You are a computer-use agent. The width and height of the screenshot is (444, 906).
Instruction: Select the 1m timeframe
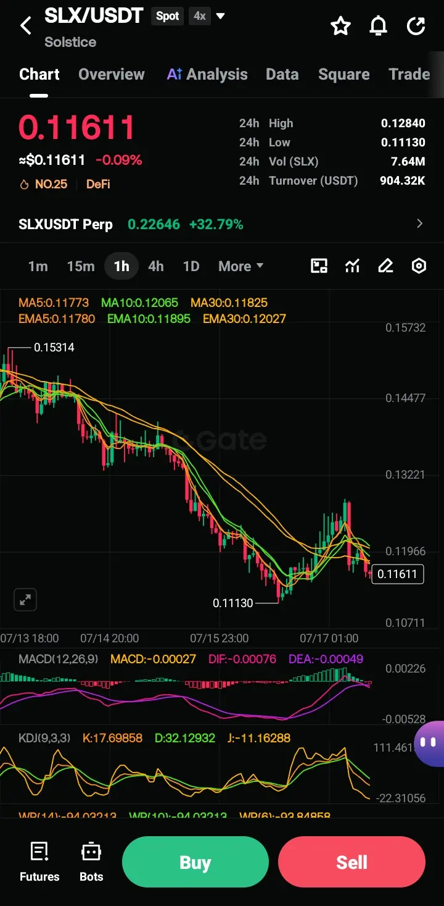[38, 266]
